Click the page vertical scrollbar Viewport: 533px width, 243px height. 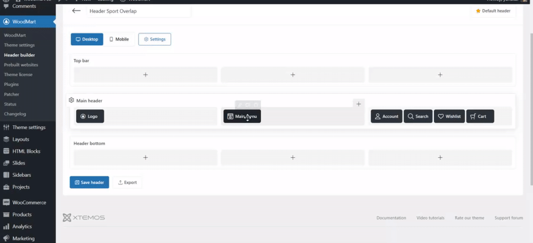click(531, 109)
